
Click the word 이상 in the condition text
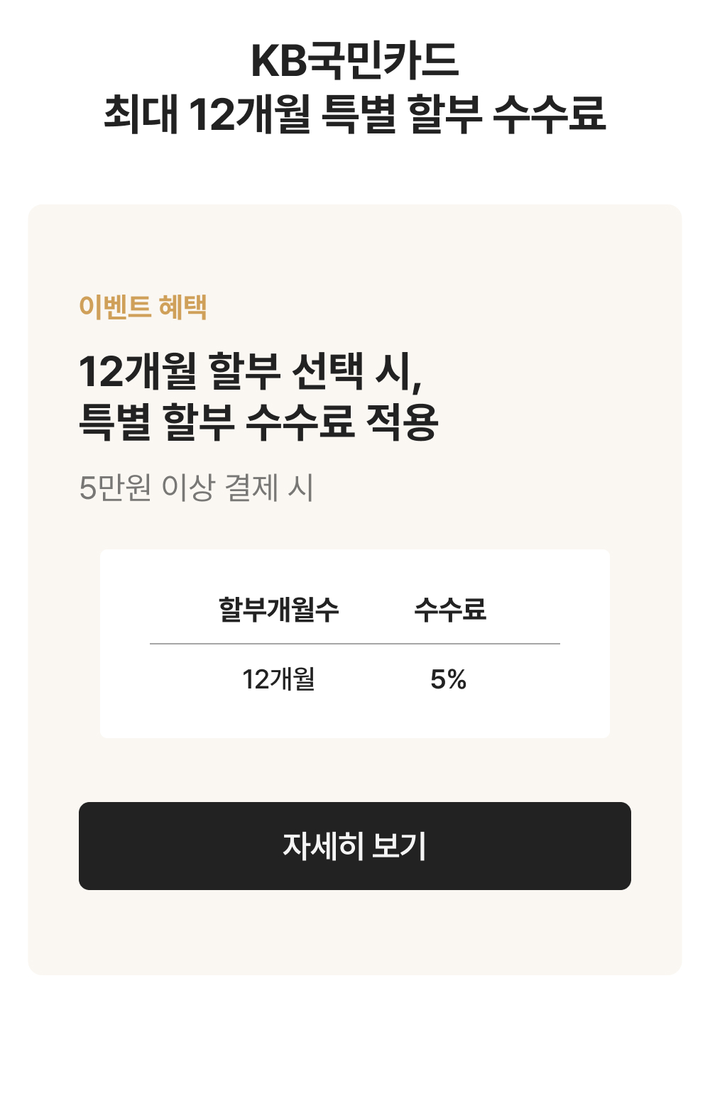pyautogui.click(x=187, y=488)
